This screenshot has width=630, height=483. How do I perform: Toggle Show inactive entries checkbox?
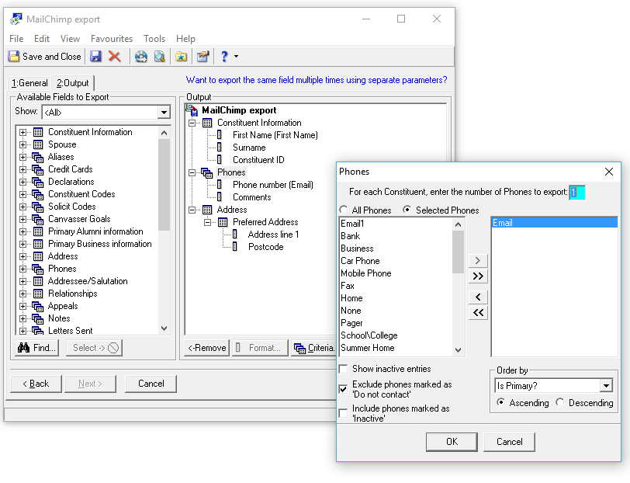click(344, 369)
